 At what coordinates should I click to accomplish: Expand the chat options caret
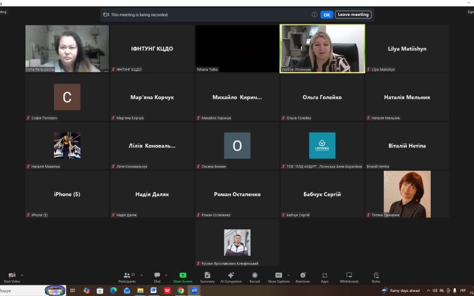click(166, 275)
